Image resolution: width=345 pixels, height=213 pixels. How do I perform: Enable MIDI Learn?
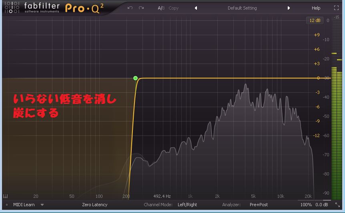(24, 205)
